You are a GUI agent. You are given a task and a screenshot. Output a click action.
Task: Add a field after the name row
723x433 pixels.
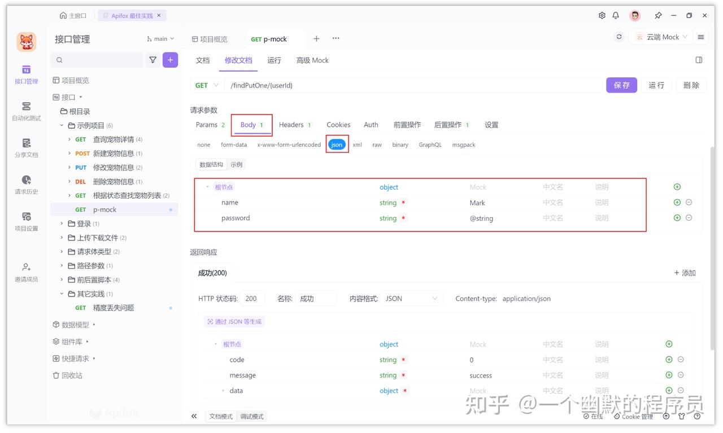[x=677, y=202]
